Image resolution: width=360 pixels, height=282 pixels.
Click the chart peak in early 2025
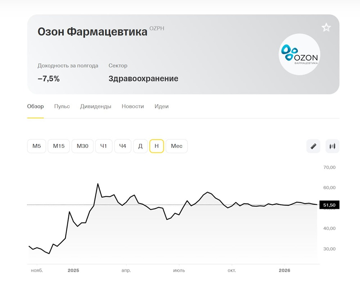pos(98,184)
